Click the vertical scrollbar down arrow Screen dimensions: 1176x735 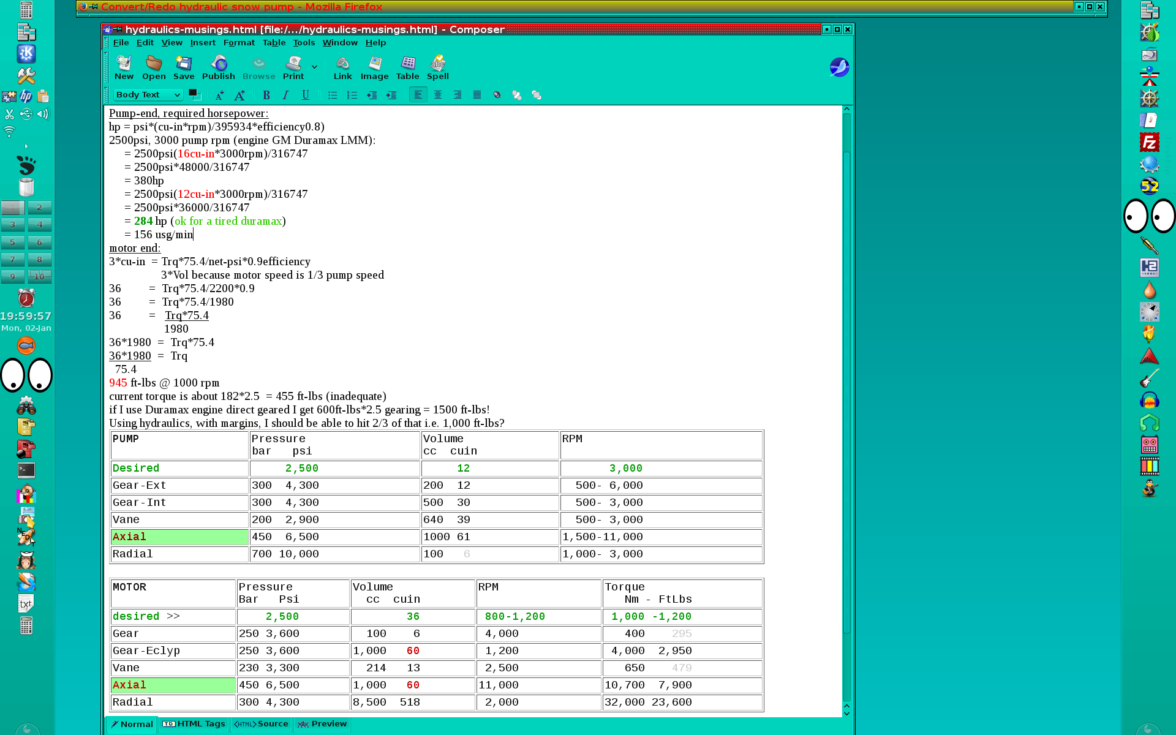pos(846,713)
